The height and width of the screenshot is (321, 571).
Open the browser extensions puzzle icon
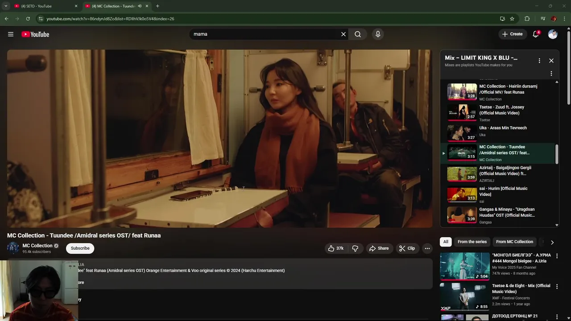(527, 19)
